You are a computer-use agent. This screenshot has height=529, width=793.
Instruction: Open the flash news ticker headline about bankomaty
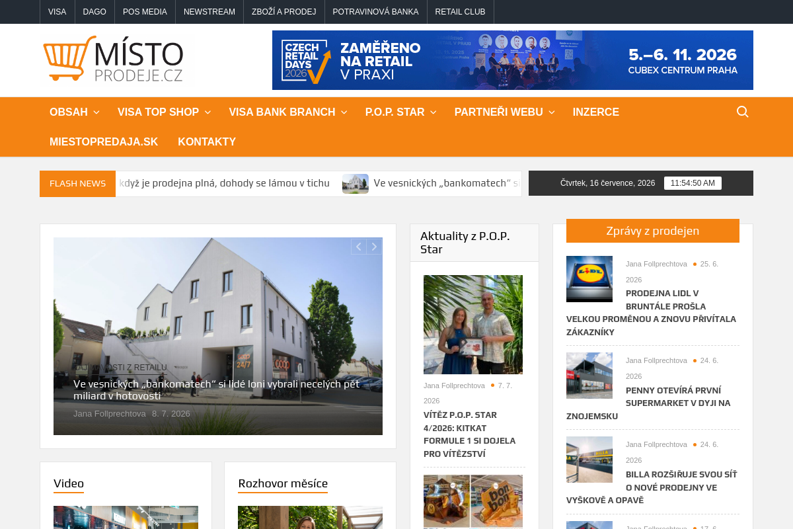pyautogui.click(x=447, y=183)
